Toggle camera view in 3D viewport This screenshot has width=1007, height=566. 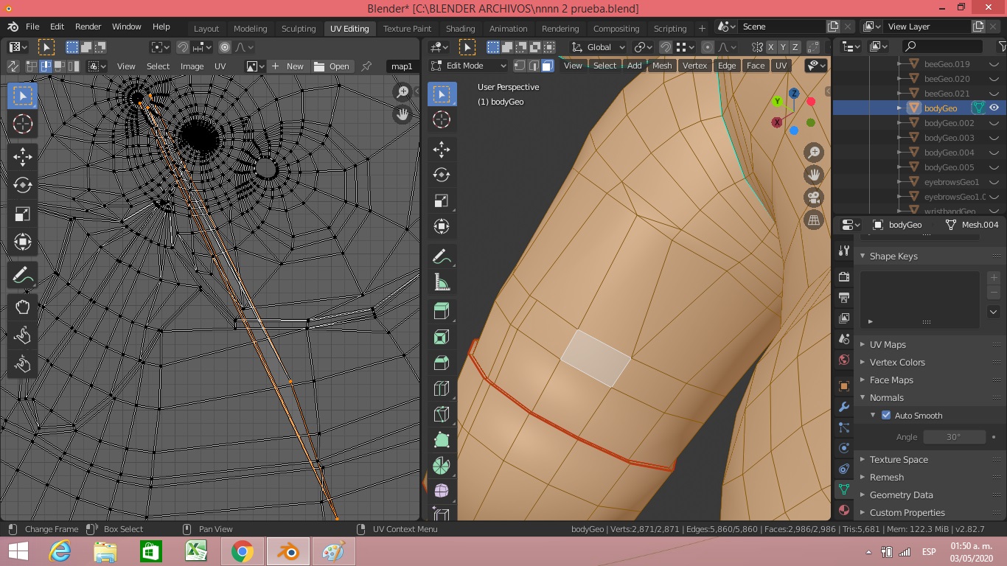814,198
